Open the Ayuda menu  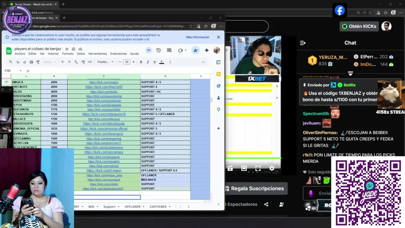coord(134,54)
